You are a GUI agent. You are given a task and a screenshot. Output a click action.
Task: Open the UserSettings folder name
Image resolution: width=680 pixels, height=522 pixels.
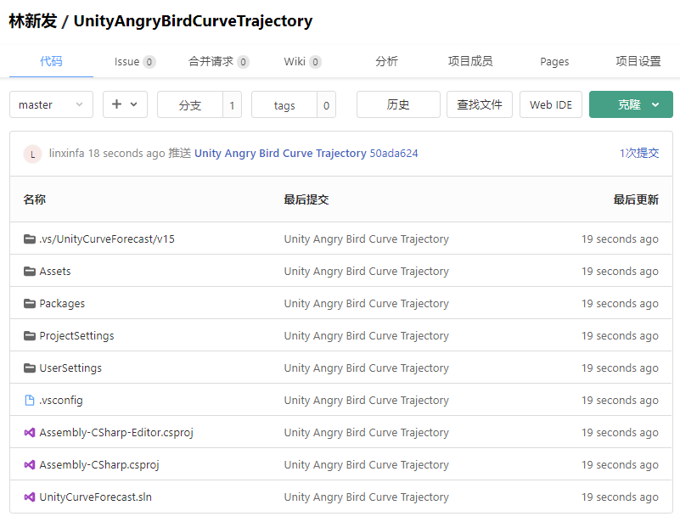click(70, 368)
